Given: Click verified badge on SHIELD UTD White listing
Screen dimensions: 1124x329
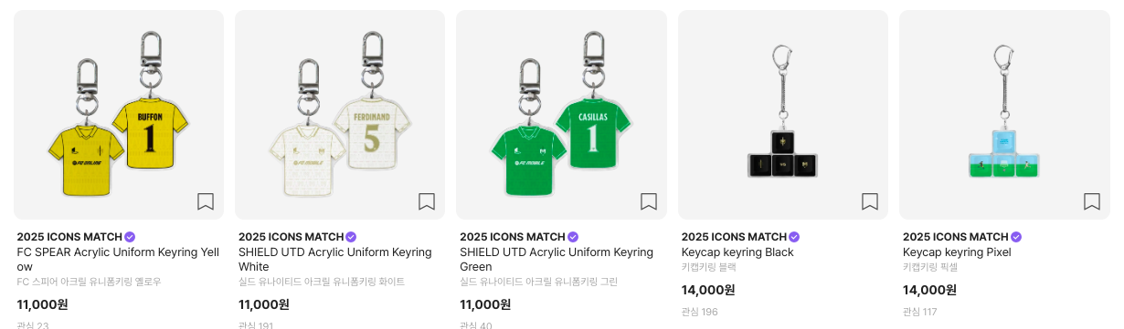Looking at the screenshot, I should (x=351, y=237).
